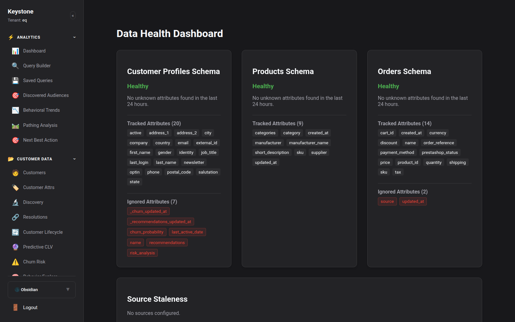Click the postal_code attribute tag

coord(179,172)
